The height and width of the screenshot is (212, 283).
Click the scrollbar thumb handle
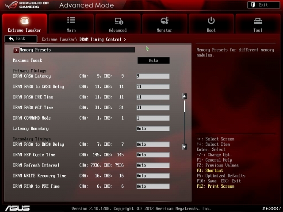(184, 106)
